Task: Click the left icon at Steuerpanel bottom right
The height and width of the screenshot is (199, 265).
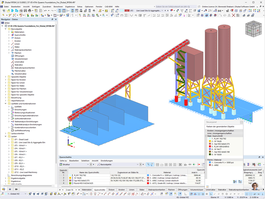Action: pos(235,182)
